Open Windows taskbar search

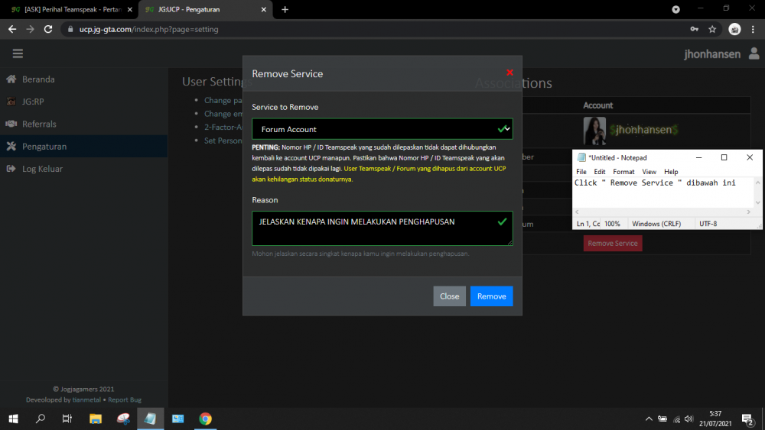tap(41, 419)
